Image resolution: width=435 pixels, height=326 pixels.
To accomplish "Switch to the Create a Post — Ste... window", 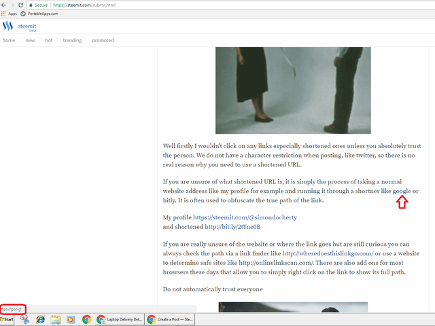I will [x=171, y=319].
